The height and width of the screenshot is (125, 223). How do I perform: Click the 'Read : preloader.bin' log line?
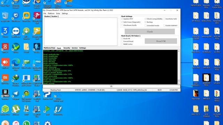pyautogui.click(x=51, y=55)
